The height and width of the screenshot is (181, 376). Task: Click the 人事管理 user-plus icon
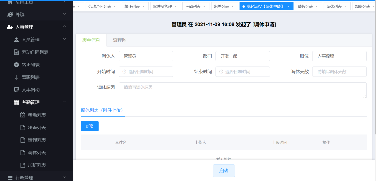(10, 27)
